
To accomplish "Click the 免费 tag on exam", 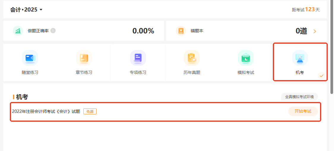I will [90, 111].
